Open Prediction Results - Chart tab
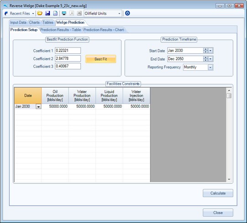The image size is (247, 223). 104,30
